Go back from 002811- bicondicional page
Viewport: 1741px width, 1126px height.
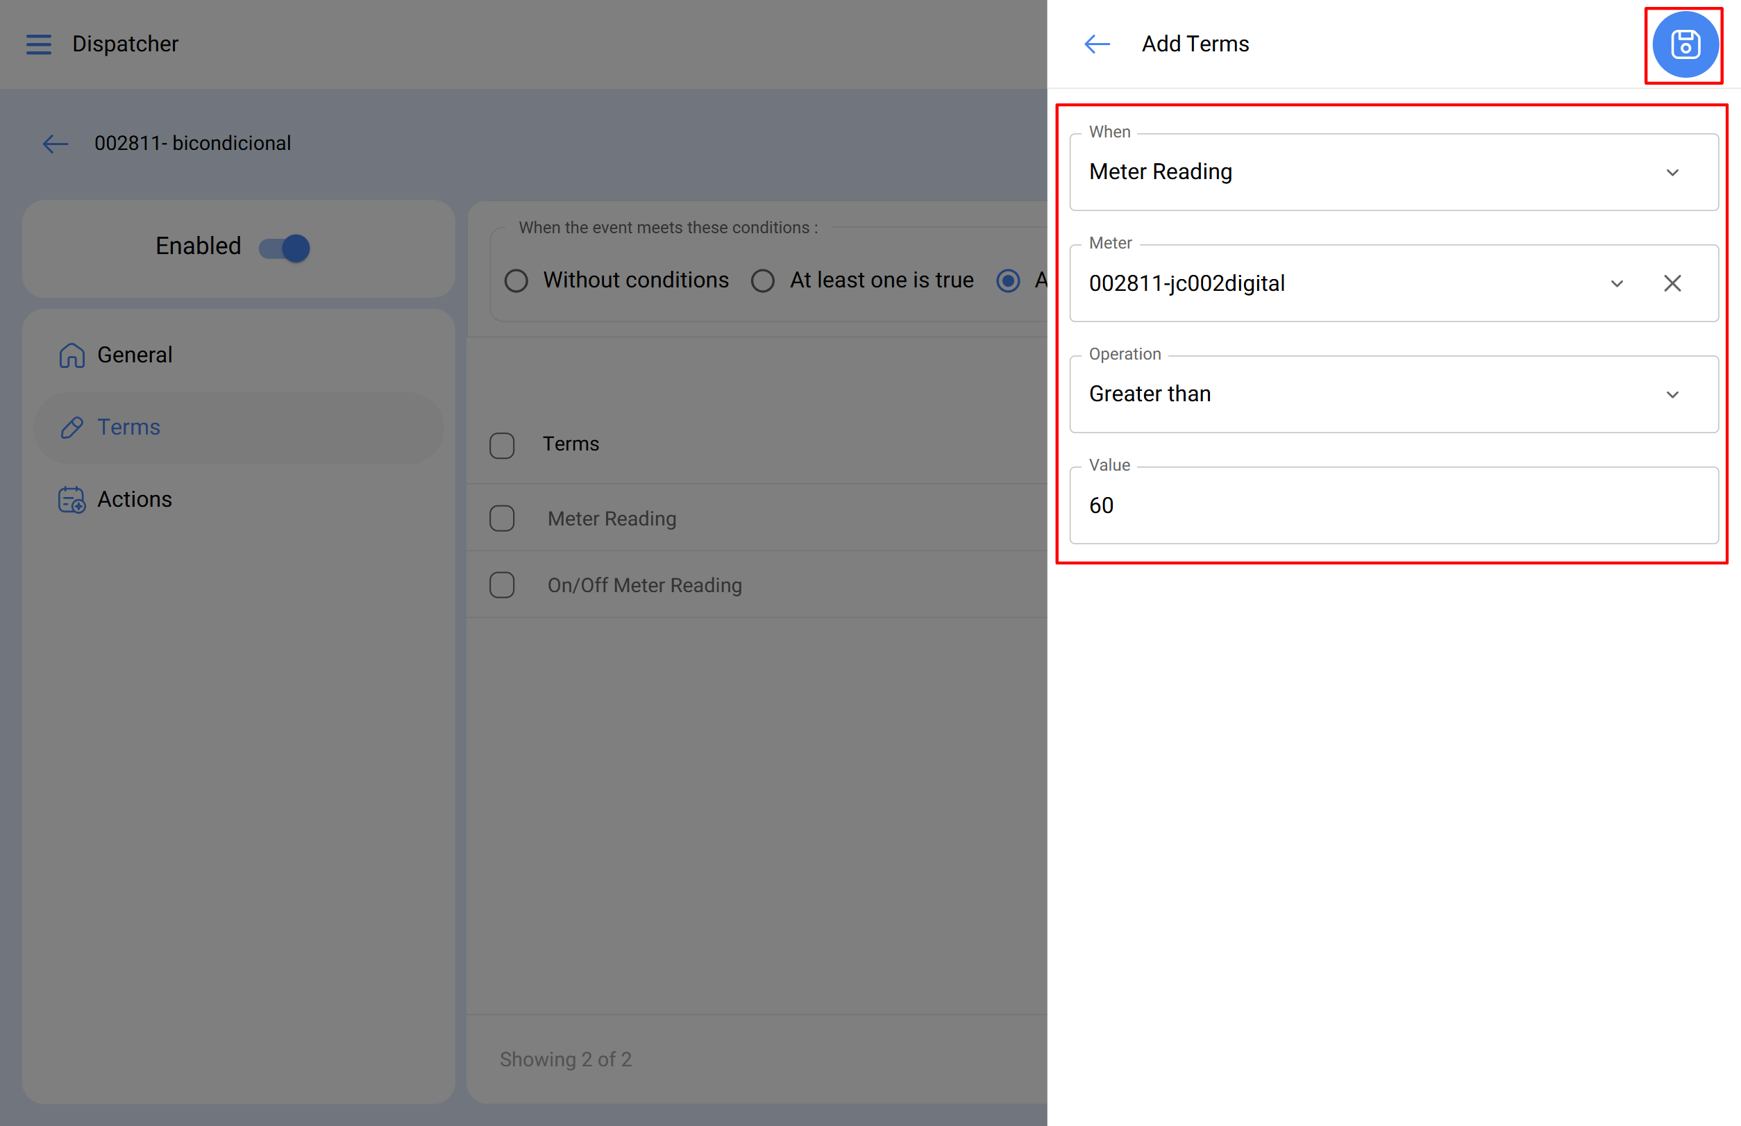click(x=56, y=144)
